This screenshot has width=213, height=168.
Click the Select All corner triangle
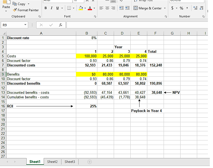pyautogui.click(x=4, y=33)
